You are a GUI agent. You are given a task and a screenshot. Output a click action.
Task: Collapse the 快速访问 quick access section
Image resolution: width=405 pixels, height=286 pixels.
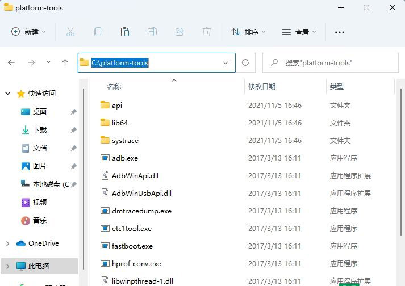pyautogui.click(x=8, y=94)
